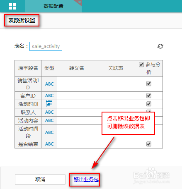Click ABC type icon for 是否结束
This screenshot has width=182, height=189.
(49, 144)
